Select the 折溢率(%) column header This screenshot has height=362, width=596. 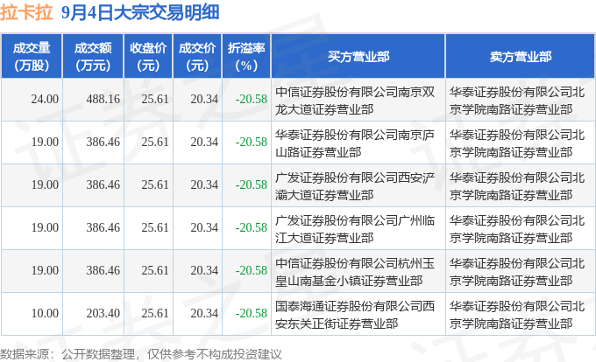(246, 57)
